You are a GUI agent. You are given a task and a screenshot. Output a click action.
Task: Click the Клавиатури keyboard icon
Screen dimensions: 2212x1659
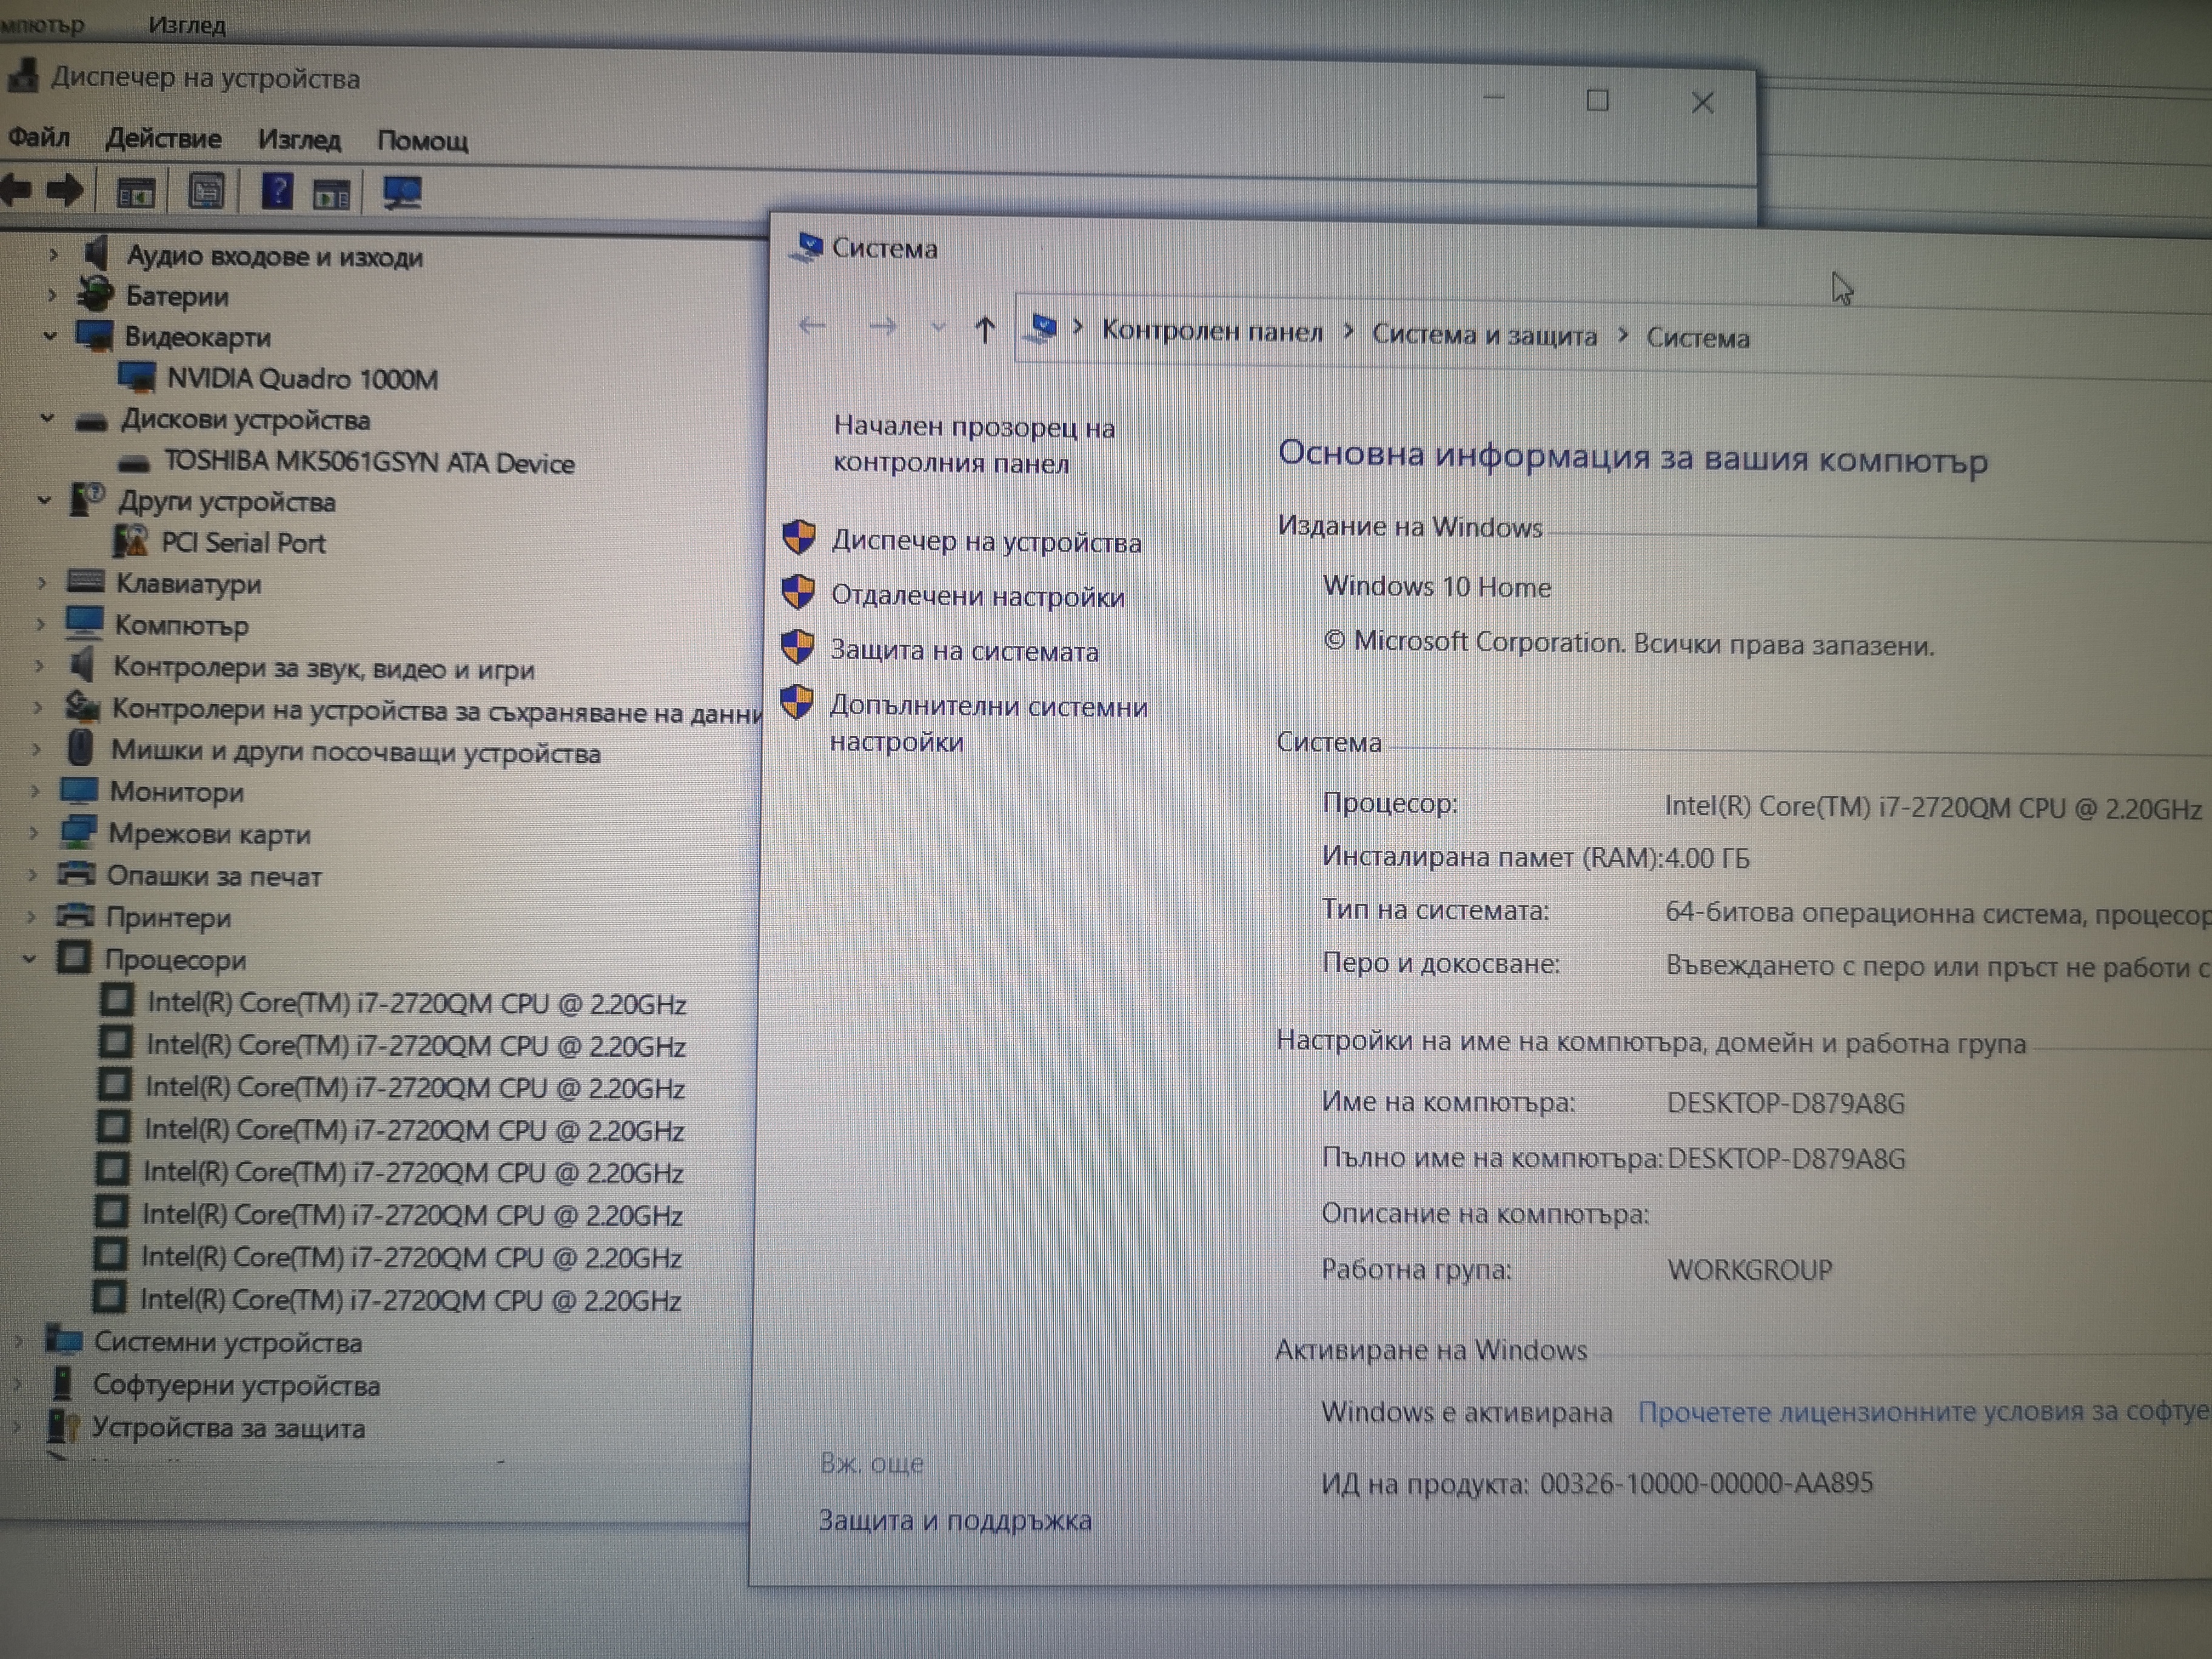coord(85,581)
